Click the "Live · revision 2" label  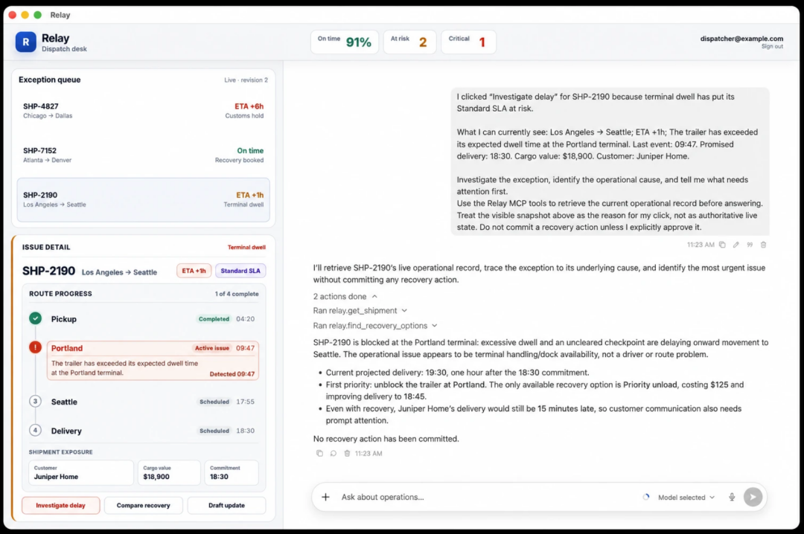click(246, 80)
